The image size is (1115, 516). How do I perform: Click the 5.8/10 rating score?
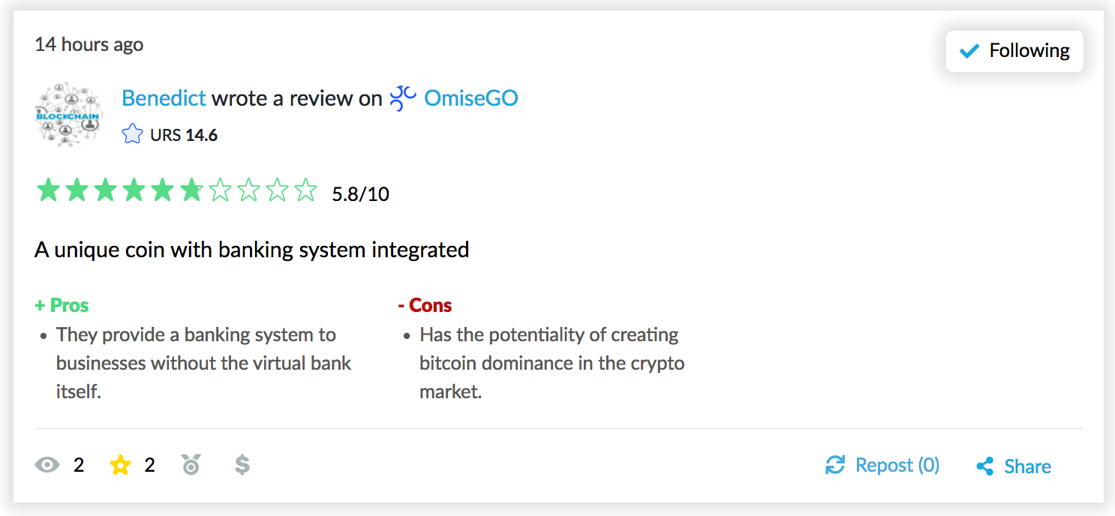click(x=360, y=194)
